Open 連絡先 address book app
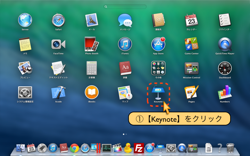Screen dimensions: 250x156 point(158,20)
